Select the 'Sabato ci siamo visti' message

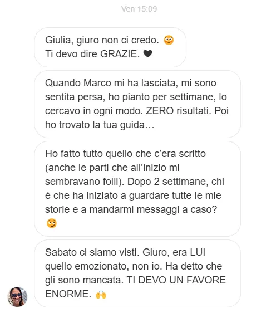137,273
